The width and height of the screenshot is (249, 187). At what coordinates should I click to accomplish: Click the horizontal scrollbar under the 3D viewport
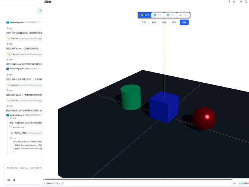coord(138,179)
